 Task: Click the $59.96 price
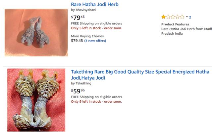click(x=78, y=91)
